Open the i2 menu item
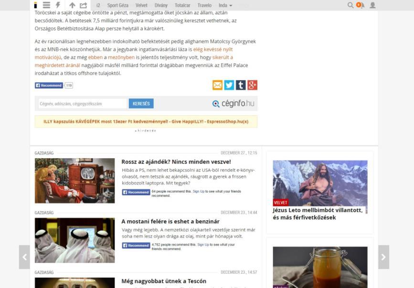 pos(98,5)
